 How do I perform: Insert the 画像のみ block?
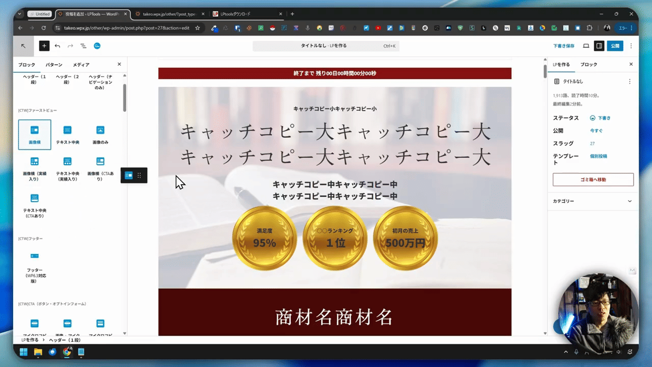pos(100,134)
